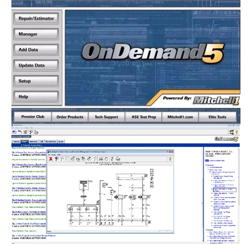Open the Fig. 9 Fuel Controls link
Image resolution: width=252 pixels, height=244 pixels.
(29, 212)
